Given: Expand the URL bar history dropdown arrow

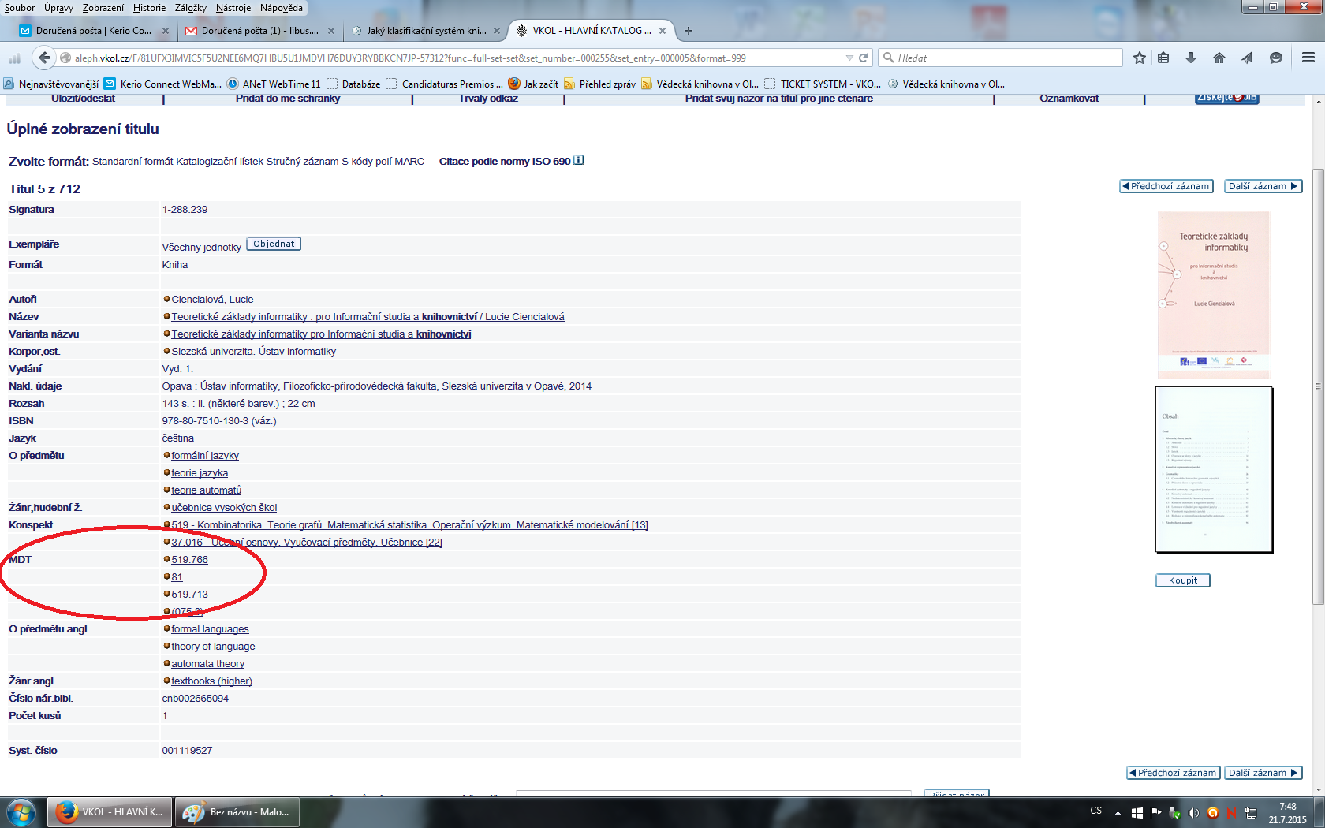Looking at the screenshot, I should pos(849,58).
